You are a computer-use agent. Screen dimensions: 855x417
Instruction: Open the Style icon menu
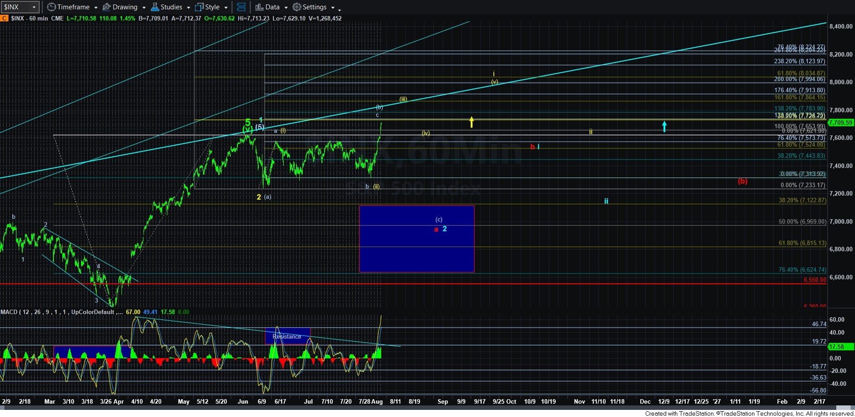199,7
